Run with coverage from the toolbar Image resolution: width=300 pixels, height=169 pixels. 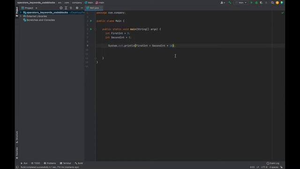[x=261, y=3]
